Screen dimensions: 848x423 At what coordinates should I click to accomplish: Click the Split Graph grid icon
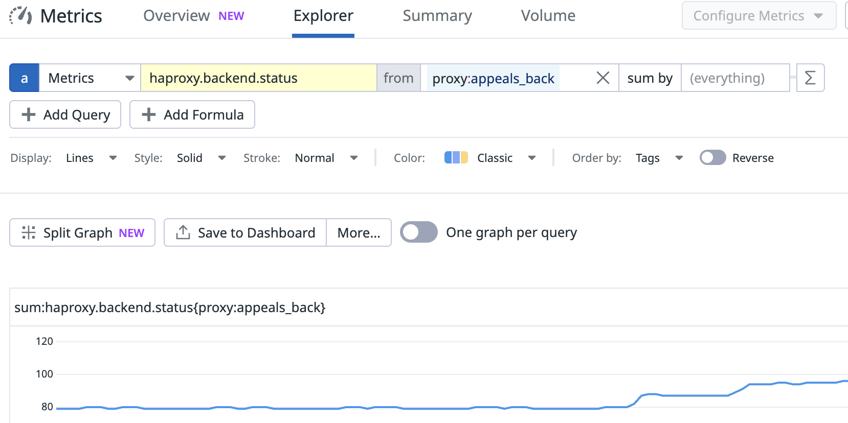click(29, 233)
